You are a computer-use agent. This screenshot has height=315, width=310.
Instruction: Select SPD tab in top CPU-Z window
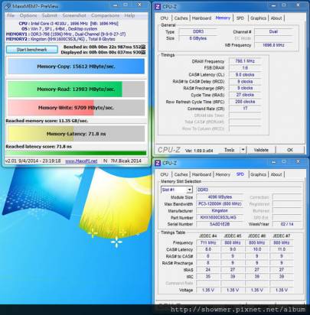(x=240, y=18)
